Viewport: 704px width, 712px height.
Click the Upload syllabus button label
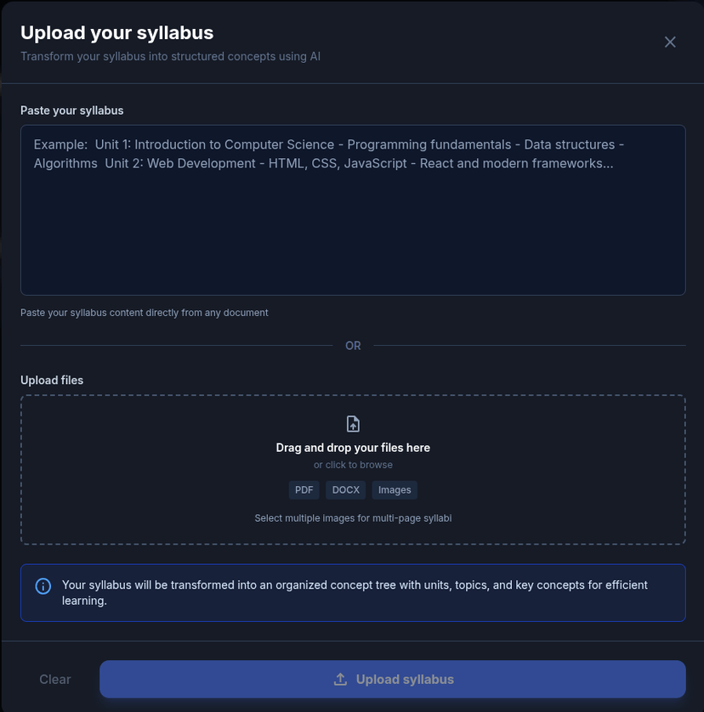[405, 680]
